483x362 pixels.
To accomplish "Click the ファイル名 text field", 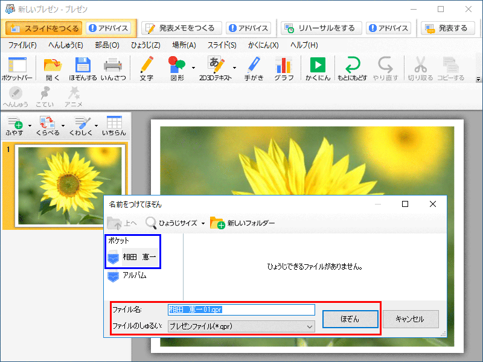I will coord(241,310).
